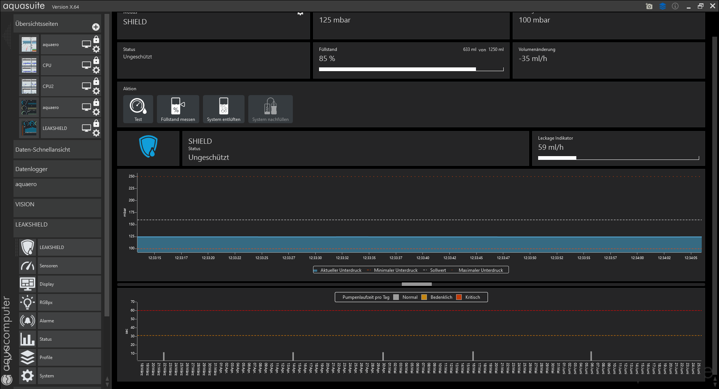Start the leak Test action
Viewport: 719px width, 389px height.
coord(138,109)
